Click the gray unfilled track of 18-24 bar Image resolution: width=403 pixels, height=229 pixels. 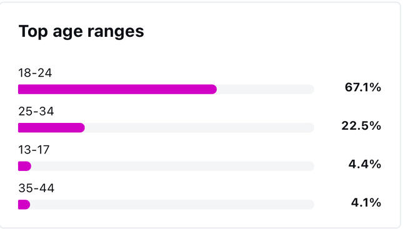(266, 89)
